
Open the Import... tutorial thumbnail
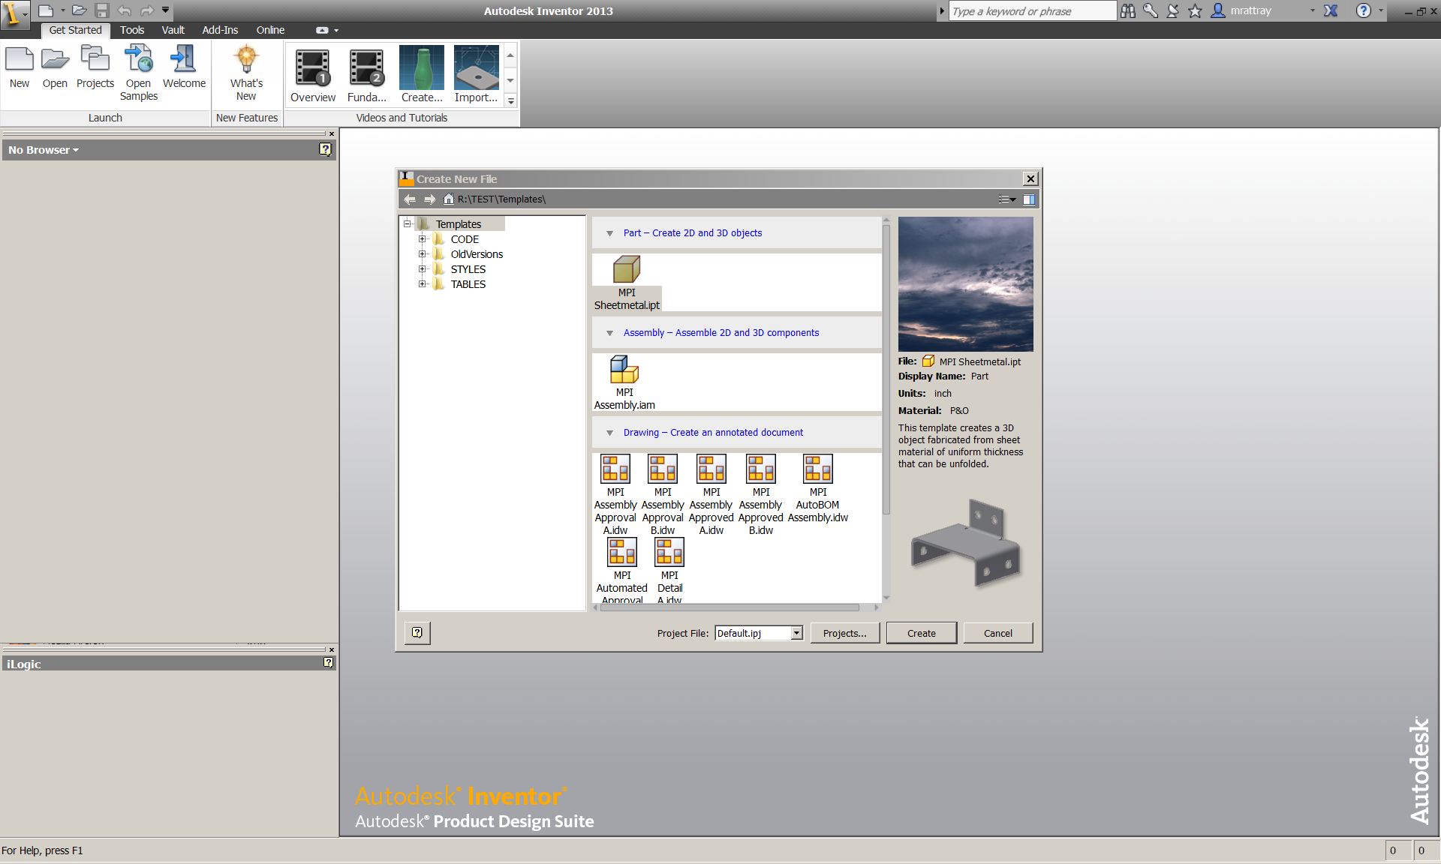pyautogui.click(x=477, y=73)
